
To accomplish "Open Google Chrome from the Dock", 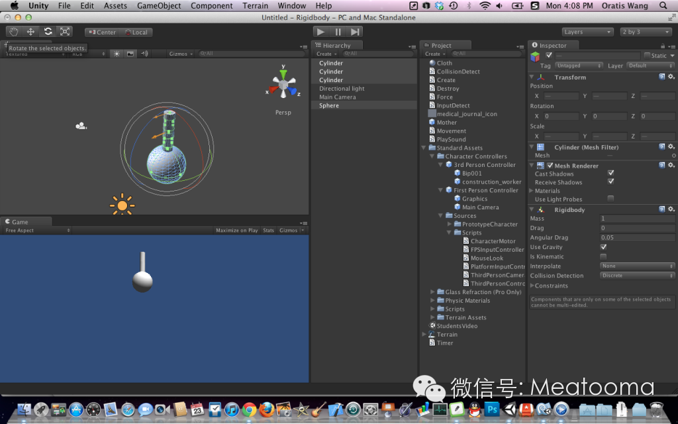I will coord(249,409).
